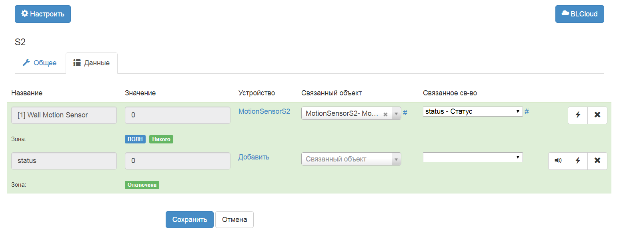The image size is (617, 236).
Task: Click the 'Отмена' button
Action: [x=234, y=220]
